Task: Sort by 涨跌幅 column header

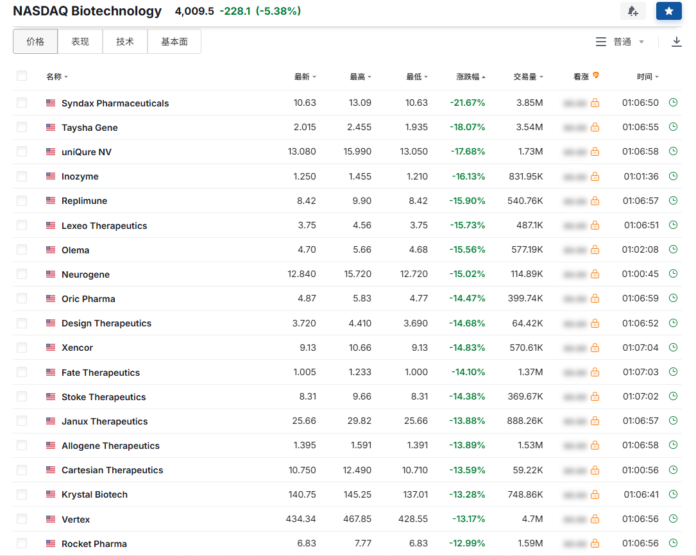Action: coord(471,77)
